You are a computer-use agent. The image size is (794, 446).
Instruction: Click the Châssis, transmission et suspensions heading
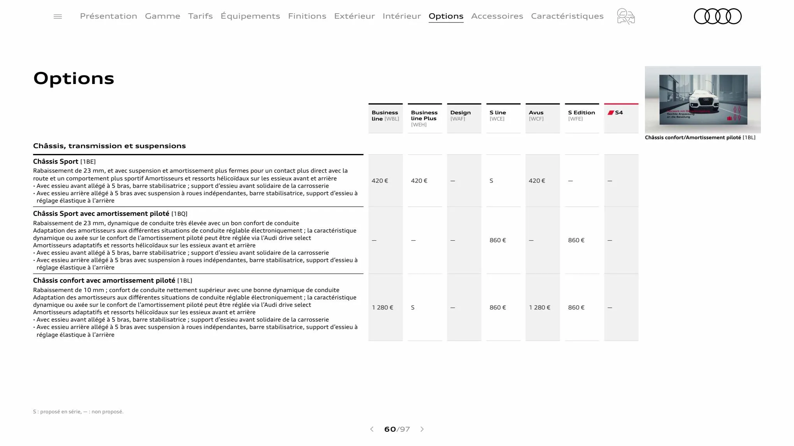(109, 146)
